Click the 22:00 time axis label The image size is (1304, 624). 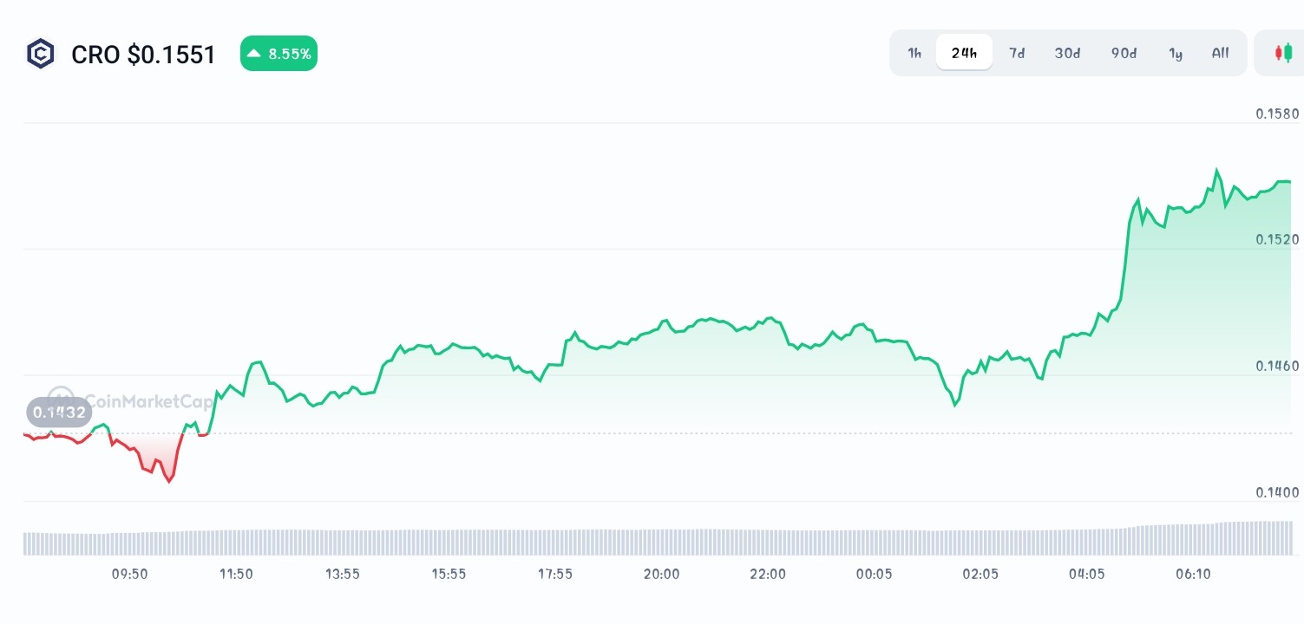click(x=768, y=574)
